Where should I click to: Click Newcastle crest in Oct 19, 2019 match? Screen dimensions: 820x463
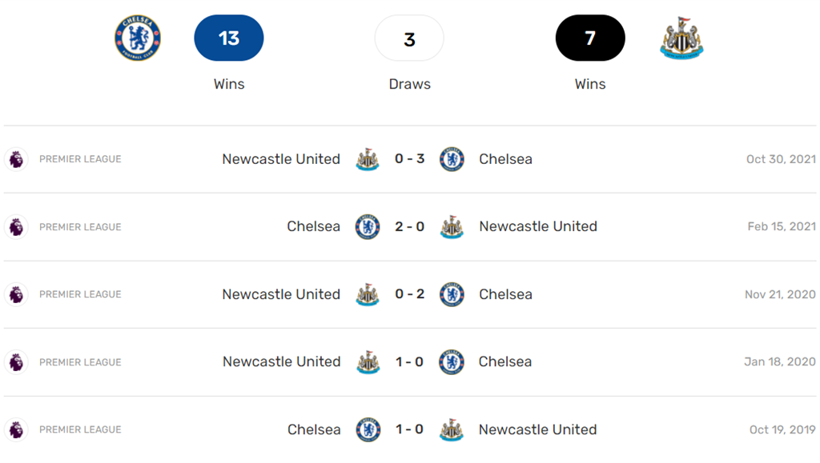[452, 429]
